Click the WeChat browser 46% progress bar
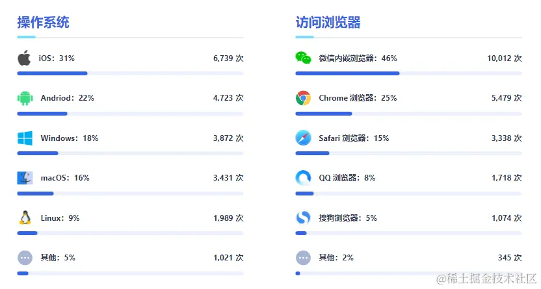This screenshot has width=541, height=289. click(408, 73)
